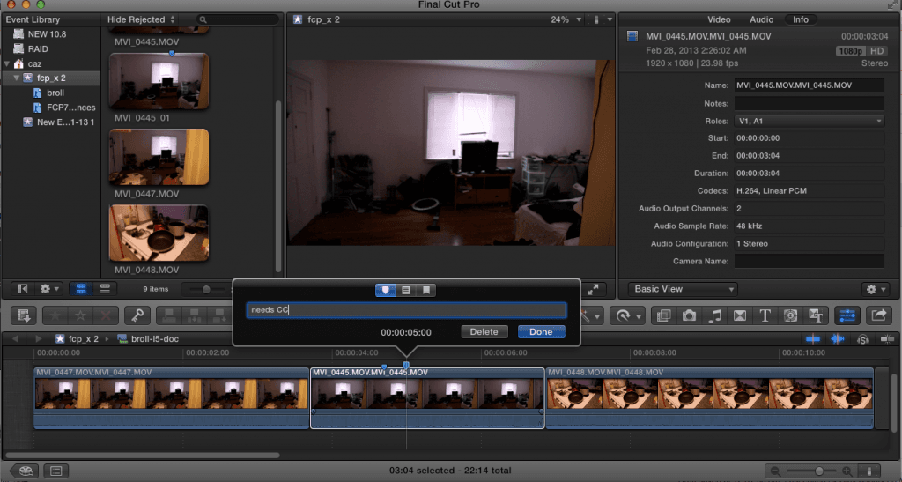Click the Share export icon in toolbar

pos(878,315)
